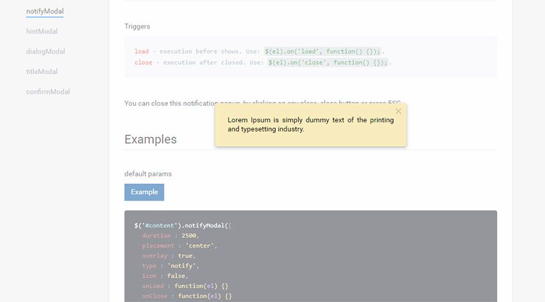Close the yellow notification popup with X
This screenshot has width=545, height=302.
pos(398,112)
